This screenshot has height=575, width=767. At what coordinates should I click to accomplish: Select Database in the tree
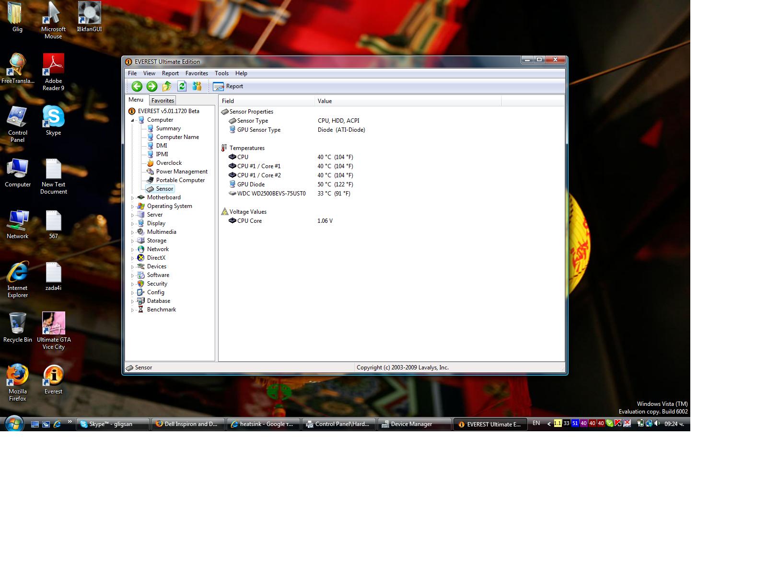(159, 301)
